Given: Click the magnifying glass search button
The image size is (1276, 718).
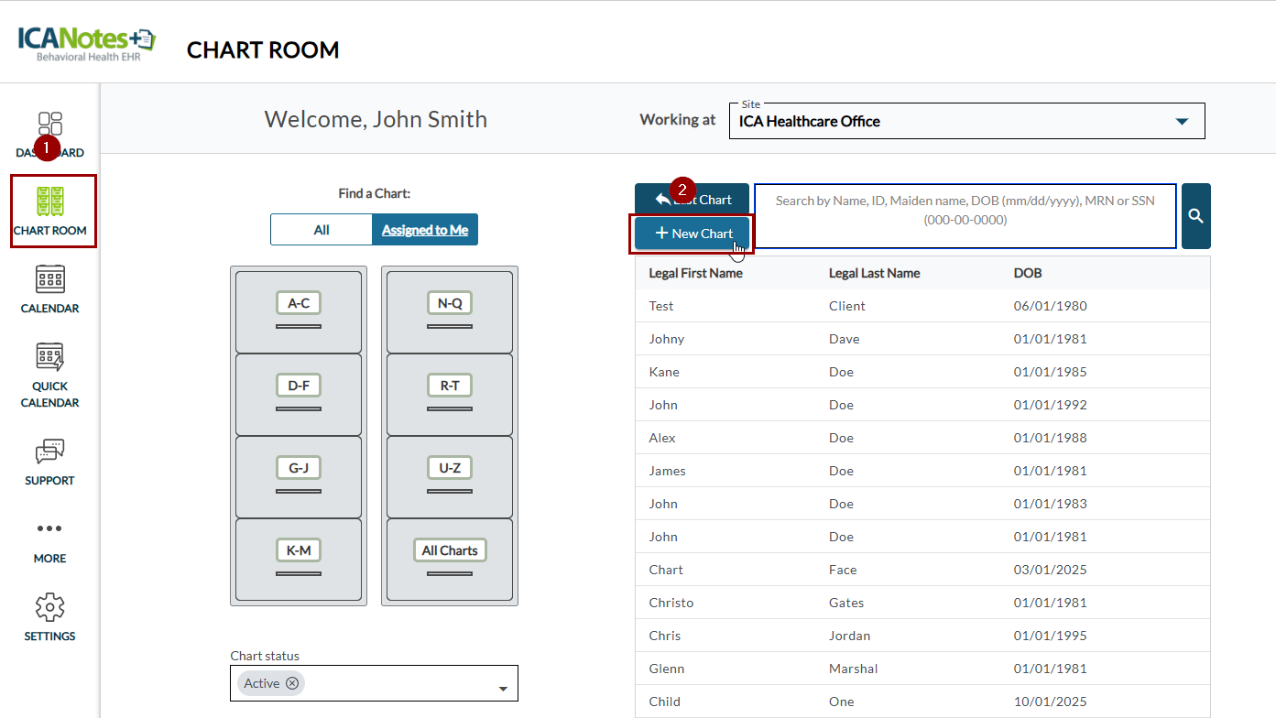Looking at the screenshot, I should [1195, 216].
